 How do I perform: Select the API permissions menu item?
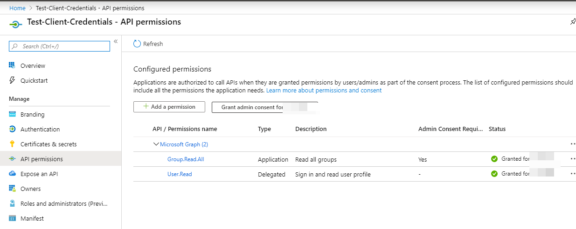point(42,159)
